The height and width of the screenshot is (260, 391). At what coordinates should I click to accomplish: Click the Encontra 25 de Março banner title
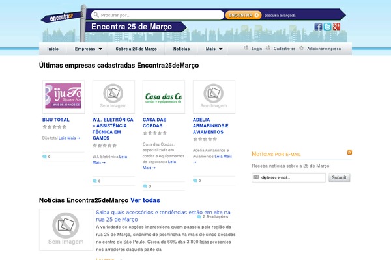pos(132,27)
